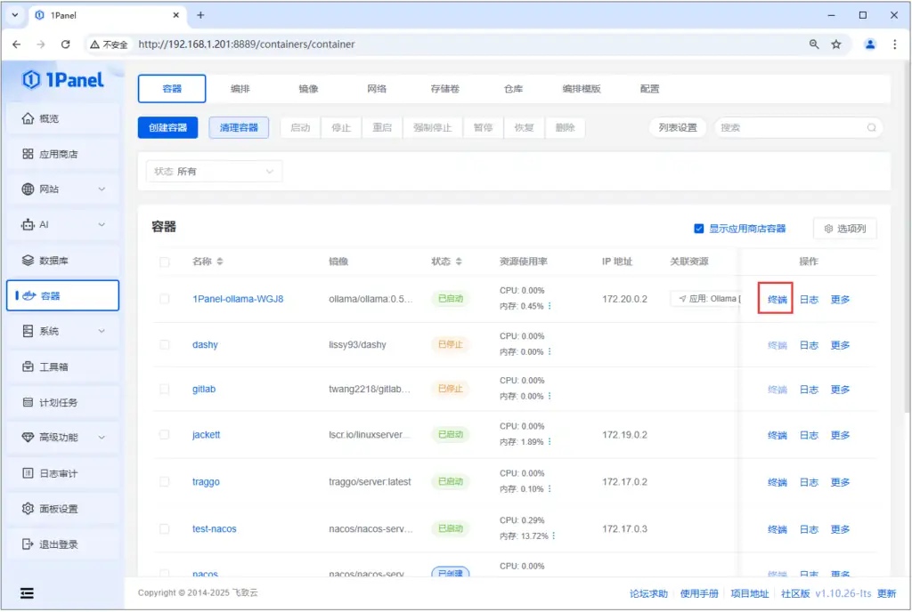This screenshot has width=912, height=612.
Task: Collapse the sidebar using the bottom-left icon
Action: tap(27, 592)
